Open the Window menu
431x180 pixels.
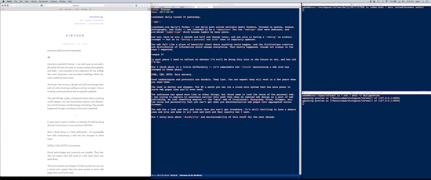[62, 1]
